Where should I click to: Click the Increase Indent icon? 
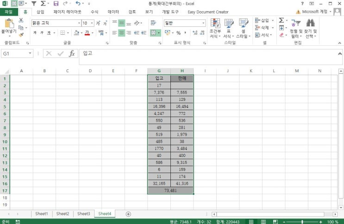click(x=144, y=33)
